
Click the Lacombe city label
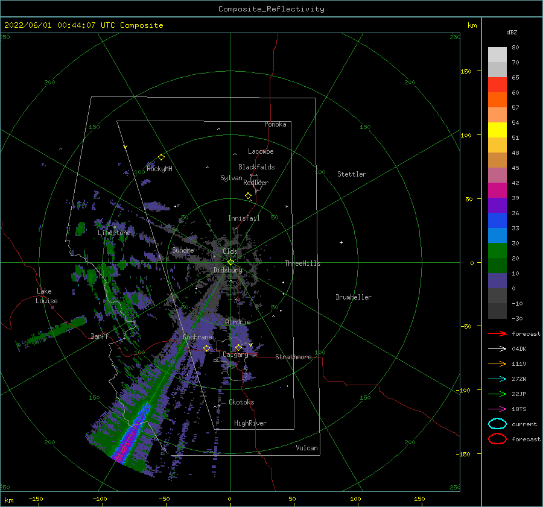click(x=261, y=151)
